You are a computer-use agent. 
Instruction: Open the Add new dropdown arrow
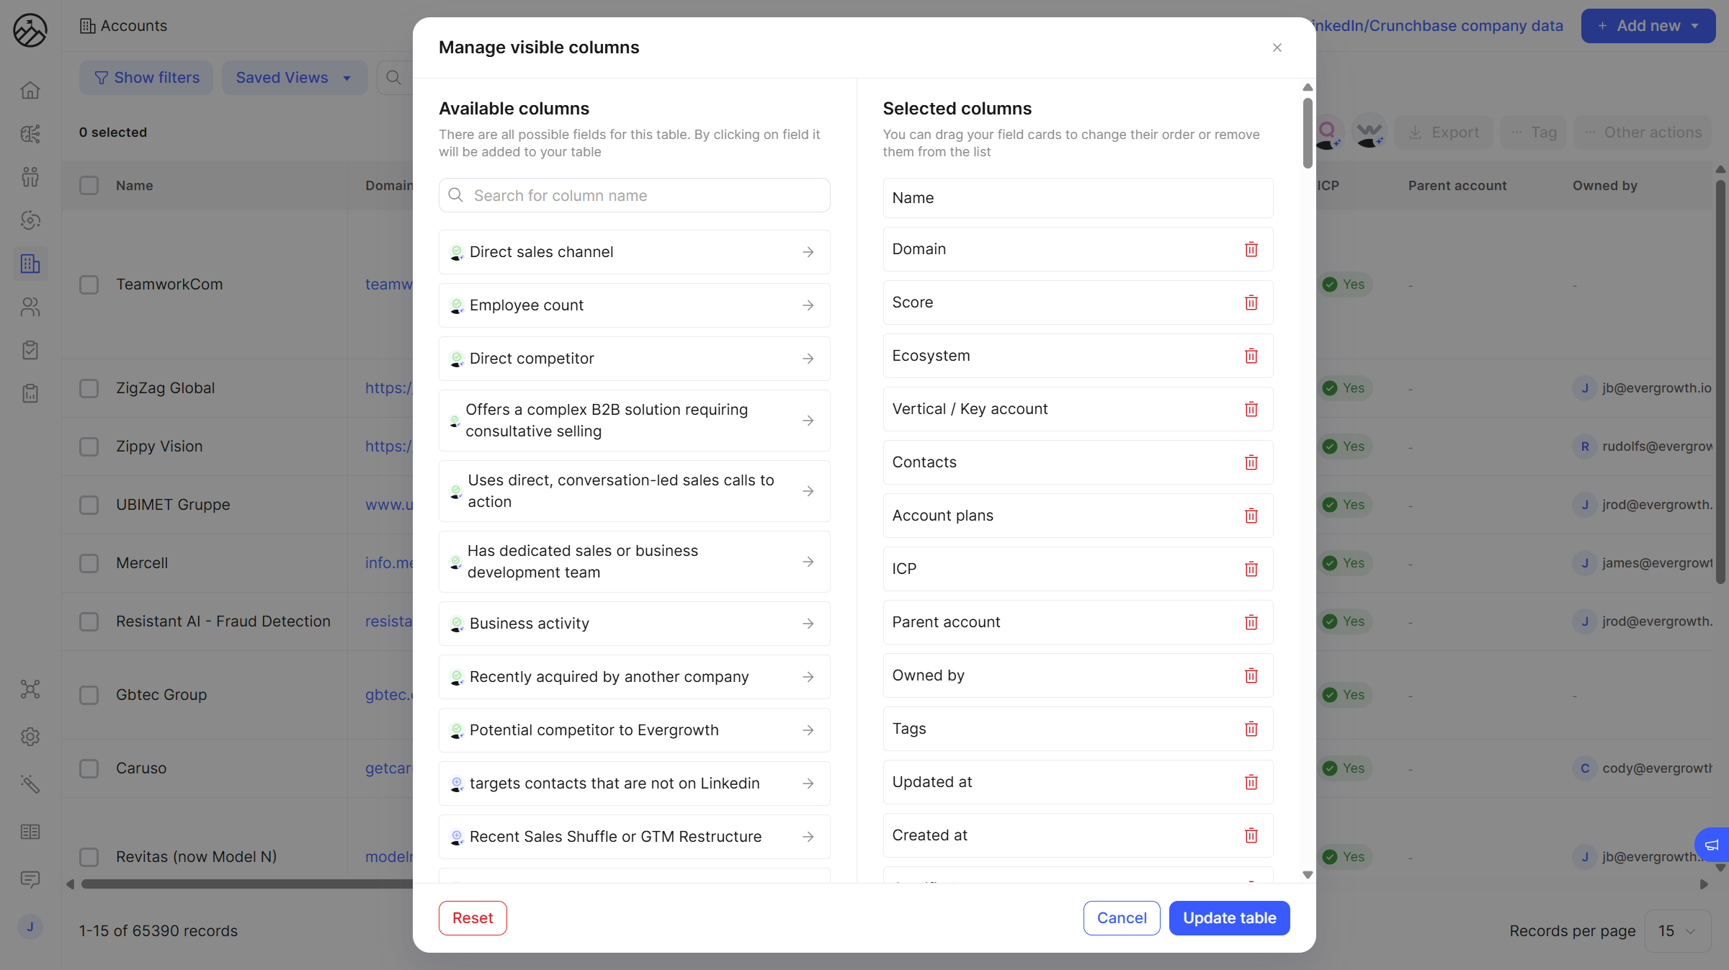[1695, 26]
